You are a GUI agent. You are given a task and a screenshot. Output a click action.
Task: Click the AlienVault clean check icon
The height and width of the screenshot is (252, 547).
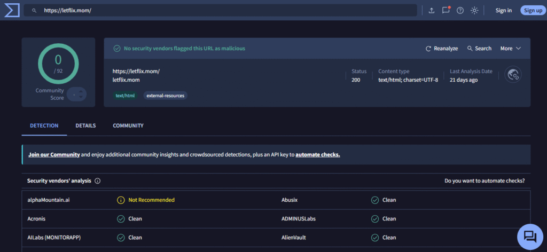[x=374, y=238]
